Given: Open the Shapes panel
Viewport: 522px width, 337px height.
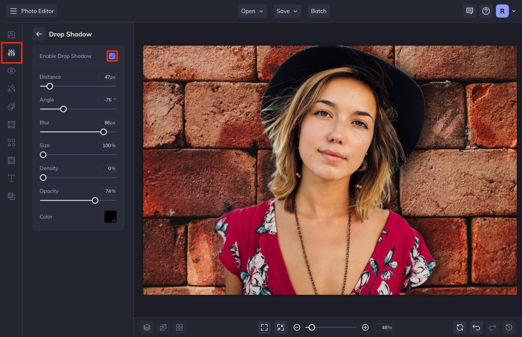Looking at the screenshot, I should [x=11, y=142].
